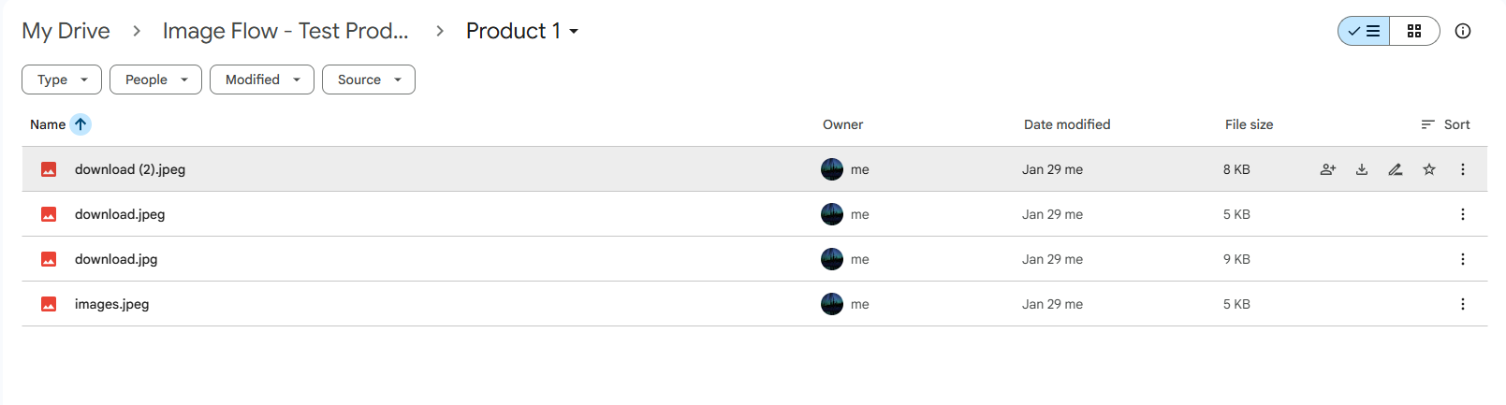Open more actions for images.jpeg

click(1463, 304)
